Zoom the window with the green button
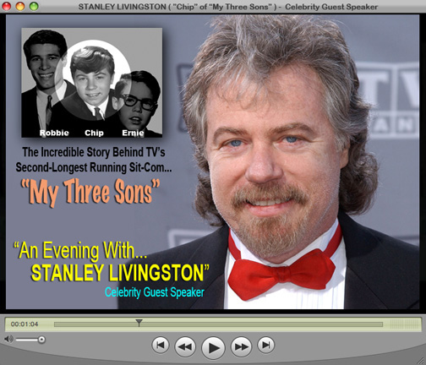The height and width of the screenshot is (365, 426). click(x=34, y=6)
